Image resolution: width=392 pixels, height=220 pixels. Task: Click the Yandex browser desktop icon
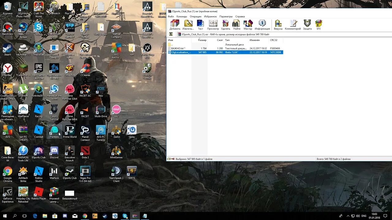(x=8, y=70)
